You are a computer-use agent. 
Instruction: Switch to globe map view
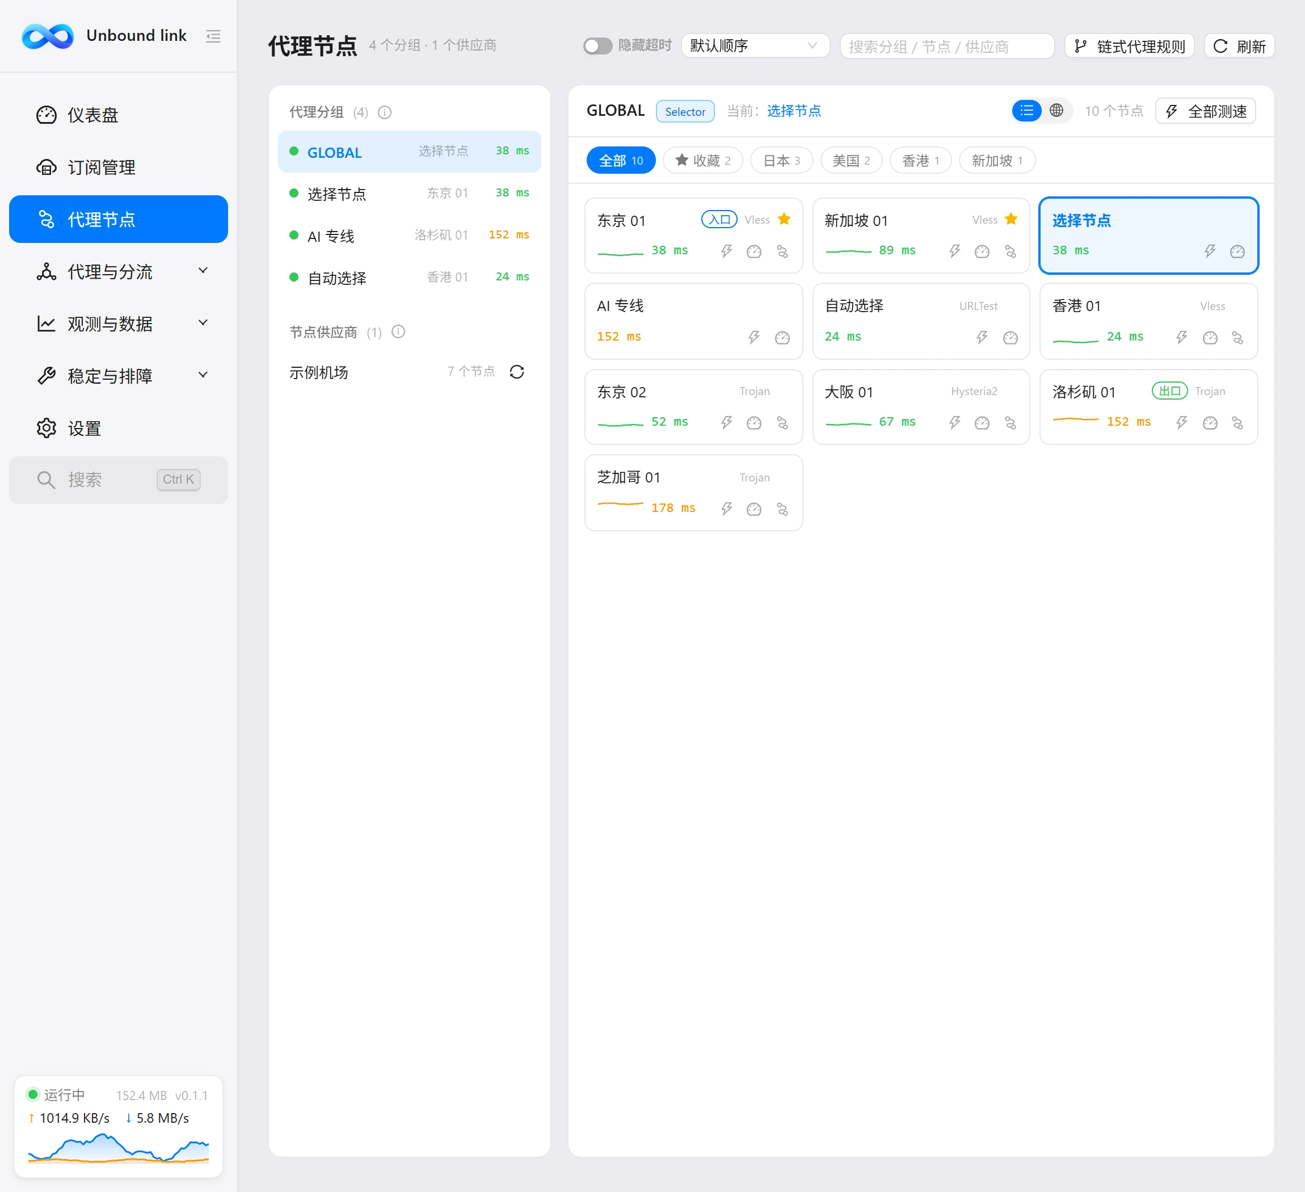tap(1056, 111)
